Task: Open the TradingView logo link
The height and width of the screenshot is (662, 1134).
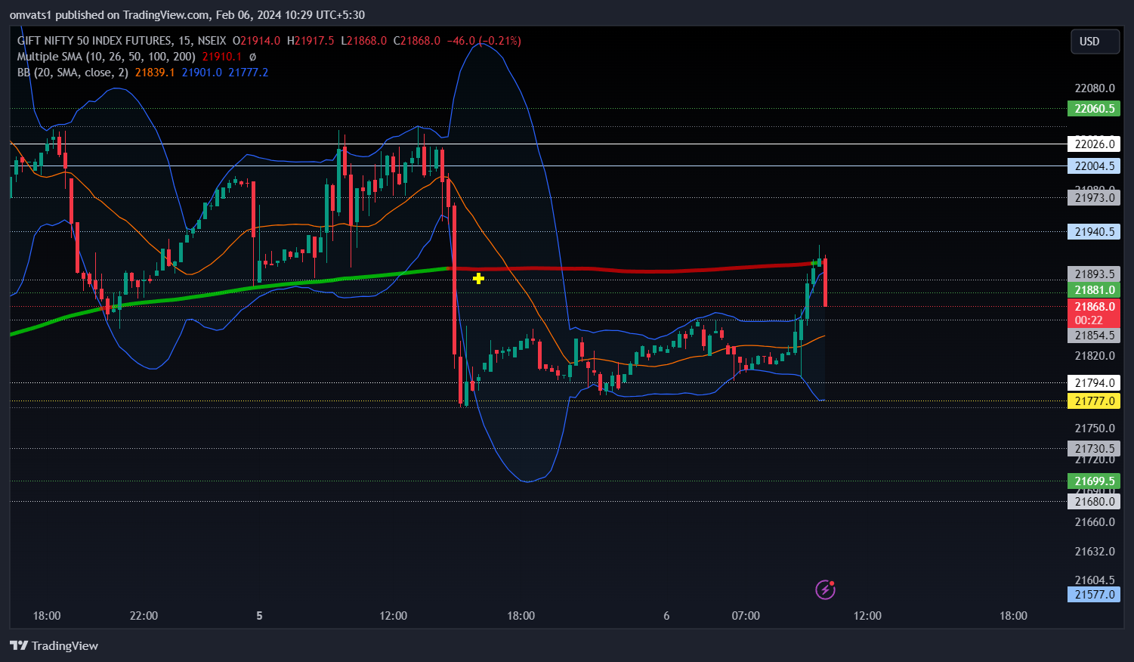Action: coord(54,645)
